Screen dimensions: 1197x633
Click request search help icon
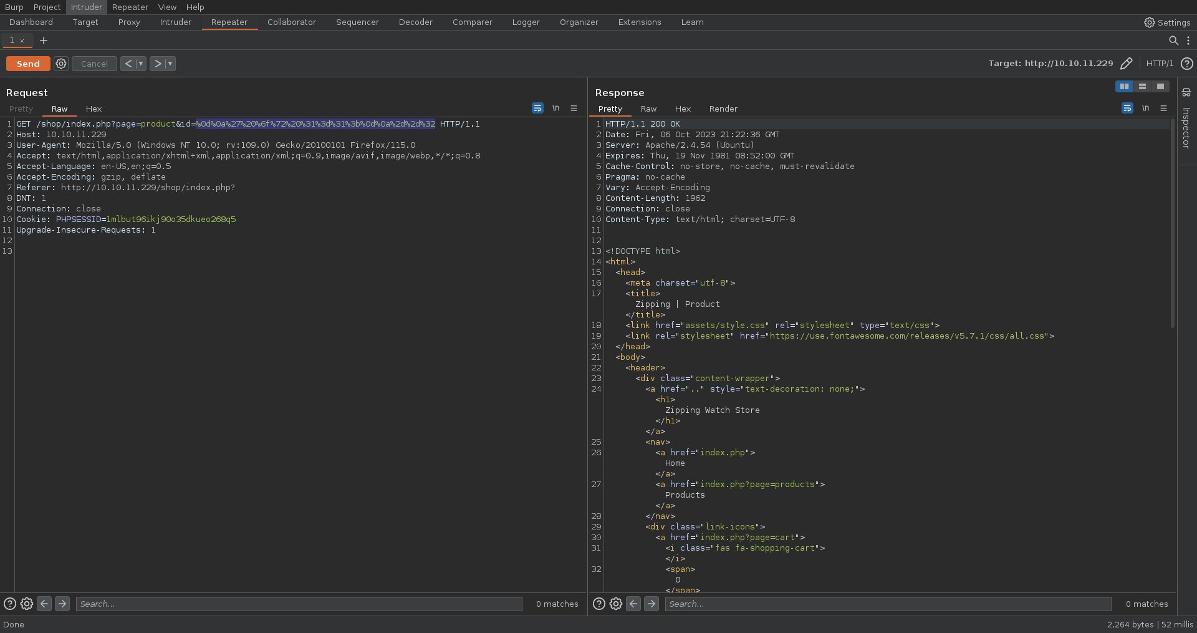click(x=10, y=604)
